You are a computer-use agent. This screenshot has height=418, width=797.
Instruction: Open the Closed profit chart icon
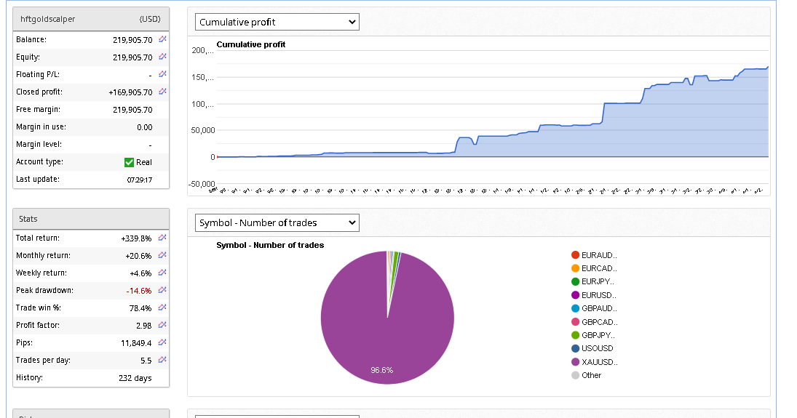tap(162, 92)
